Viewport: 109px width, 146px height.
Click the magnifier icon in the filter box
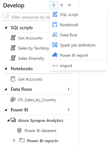tap(7, 17)
